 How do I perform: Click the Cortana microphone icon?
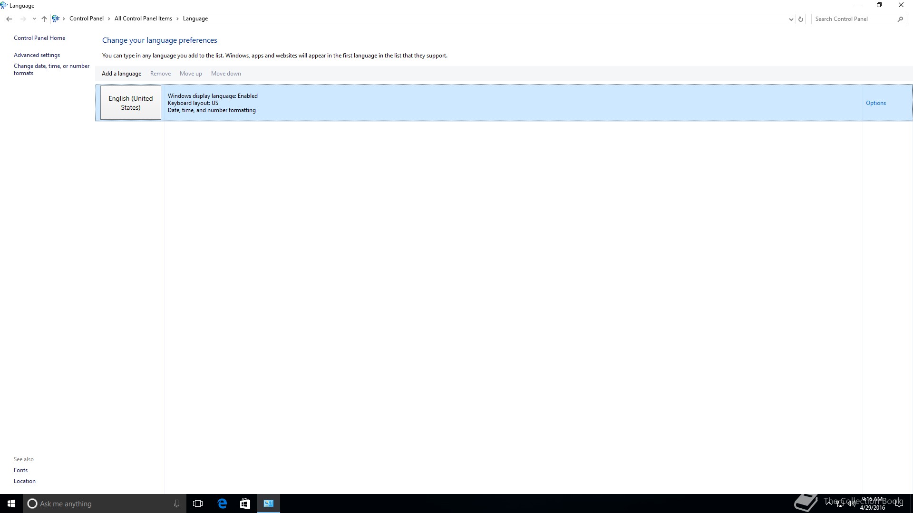[x=176, y=503]
